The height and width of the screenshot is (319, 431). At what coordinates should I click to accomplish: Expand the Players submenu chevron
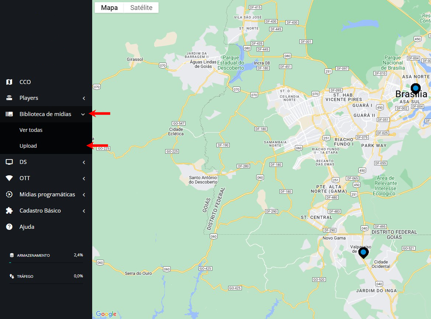pyautogui.click(x=84, y=98)
